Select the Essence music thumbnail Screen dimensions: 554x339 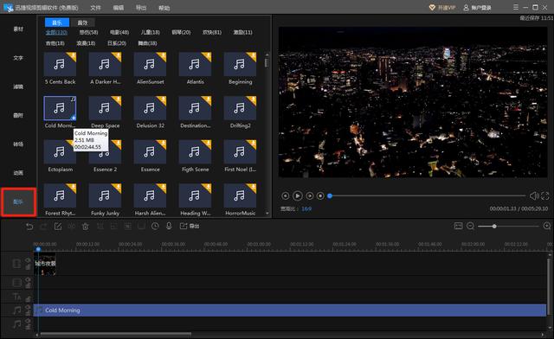150,152
